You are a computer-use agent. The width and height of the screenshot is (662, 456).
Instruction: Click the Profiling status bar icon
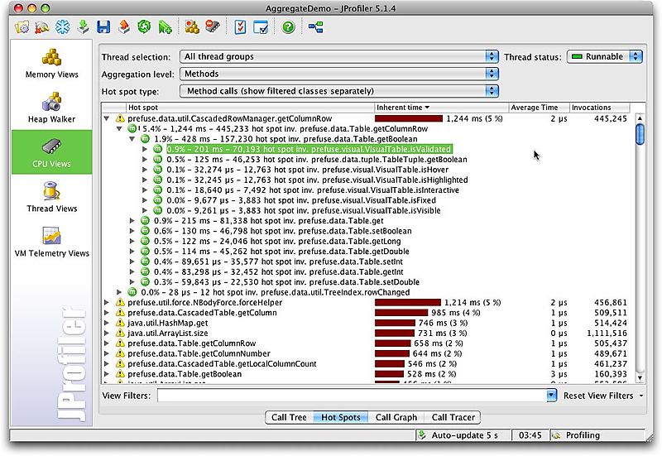pos(556,434)
